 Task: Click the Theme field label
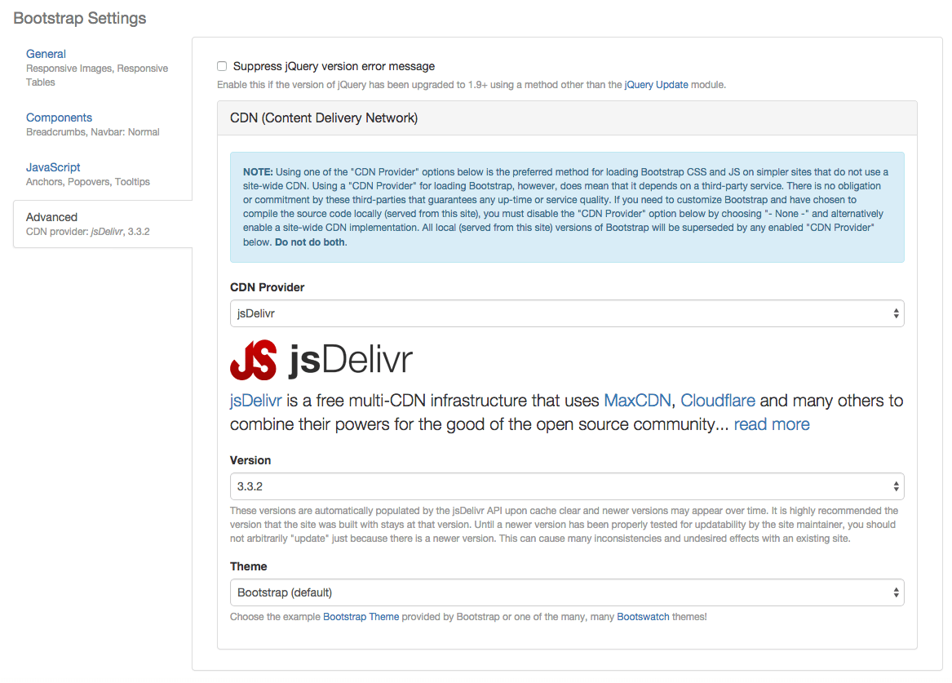click(x=248, y=566)
